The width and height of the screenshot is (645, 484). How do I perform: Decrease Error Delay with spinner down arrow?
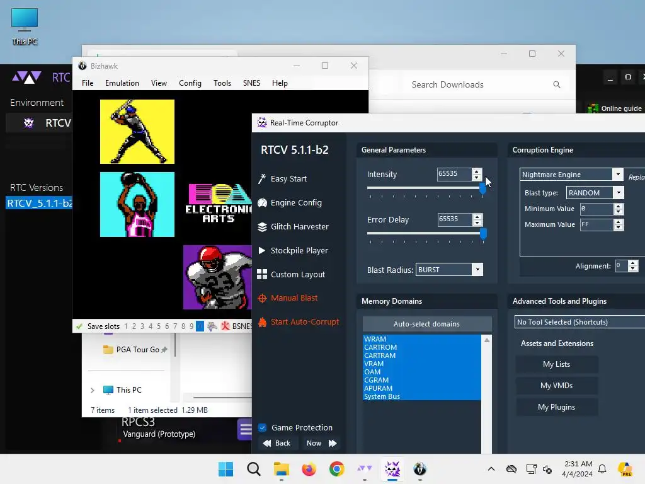(x=477, y=222)
